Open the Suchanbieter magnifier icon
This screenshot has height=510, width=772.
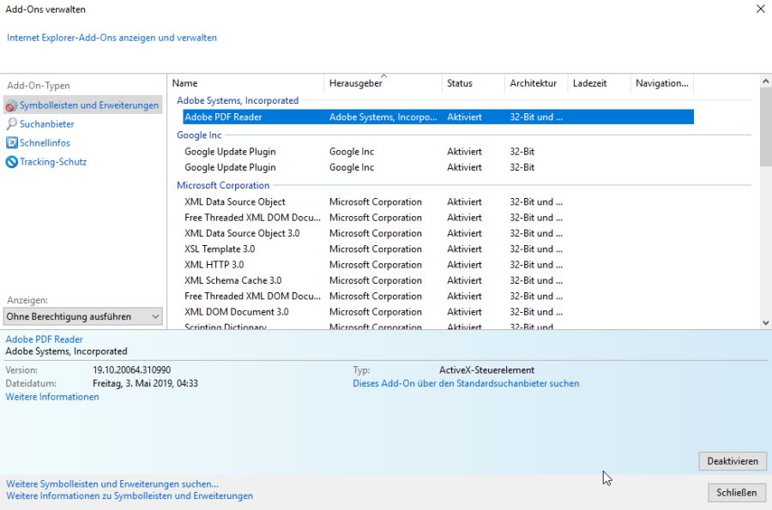pyautogui.click(x=11, y=124)
